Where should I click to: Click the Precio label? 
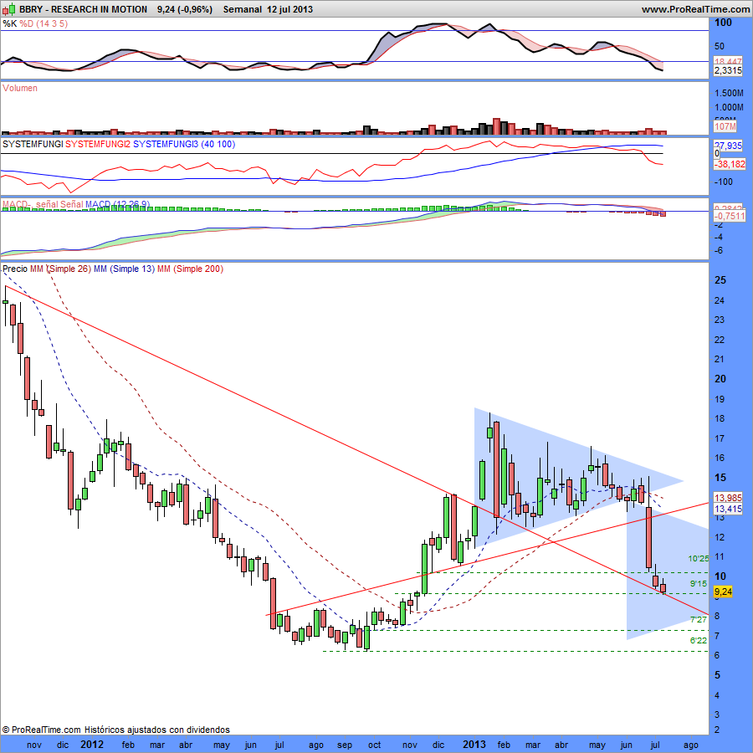point(15,269)
